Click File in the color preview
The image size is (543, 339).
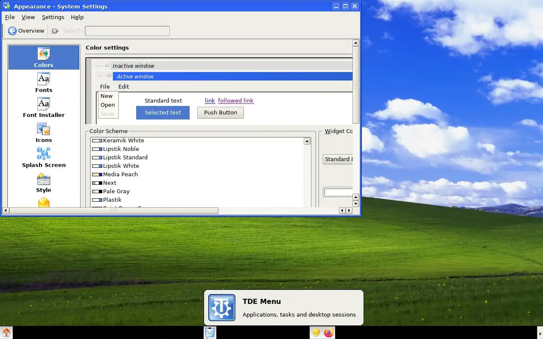(x=105, y=86)
